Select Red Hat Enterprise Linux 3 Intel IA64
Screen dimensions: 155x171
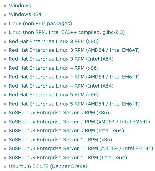pos(61,59)
